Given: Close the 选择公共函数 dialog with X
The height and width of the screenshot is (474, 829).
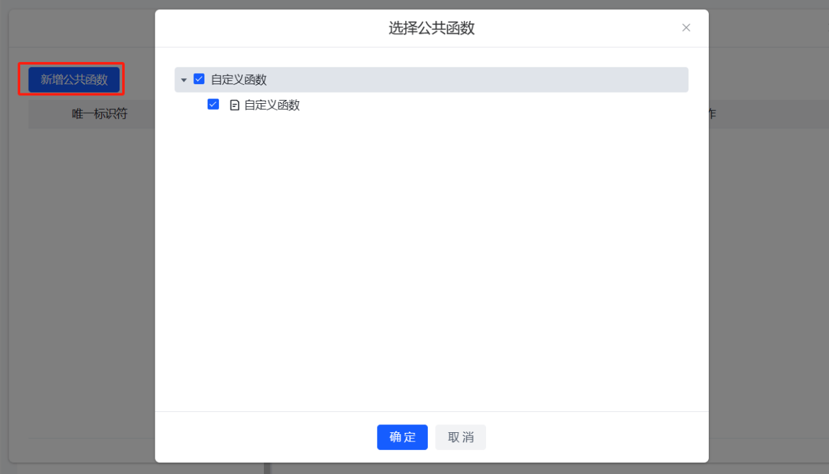Looking at the screenshot, I should pyautogui.click(x=686, y=27).
